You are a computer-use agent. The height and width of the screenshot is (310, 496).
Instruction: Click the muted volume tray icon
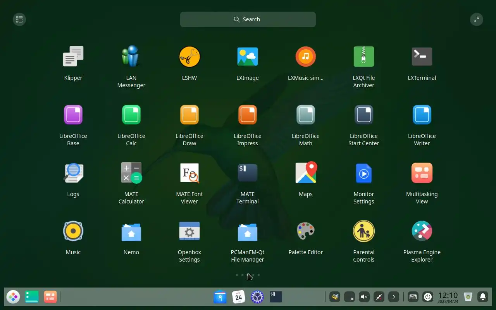pyautogui.click(x=364, y=297)
